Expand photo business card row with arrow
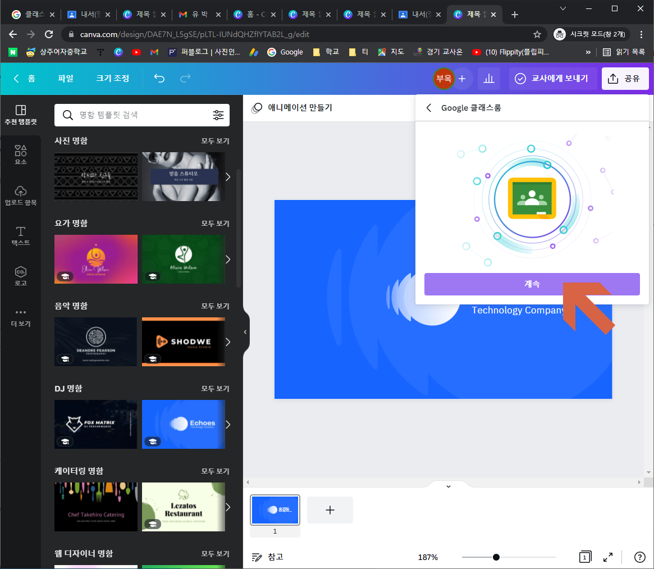This screenshot has width=654, height=569. coord(228,177)
